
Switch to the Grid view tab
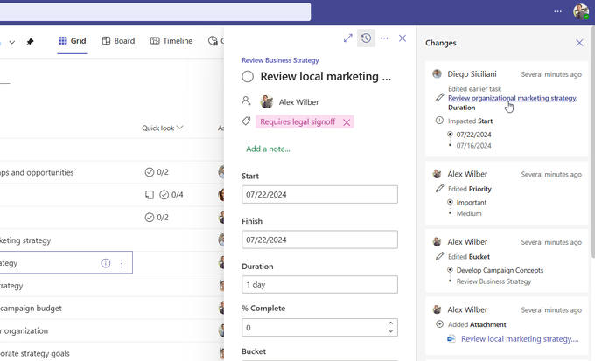[x=72, y=41]
